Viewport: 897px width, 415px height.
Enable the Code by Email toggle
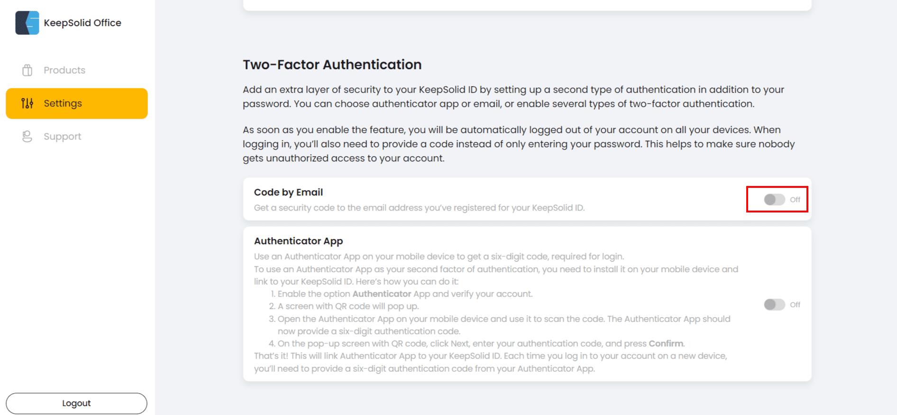pyautogui.click(x=774, y=200)
